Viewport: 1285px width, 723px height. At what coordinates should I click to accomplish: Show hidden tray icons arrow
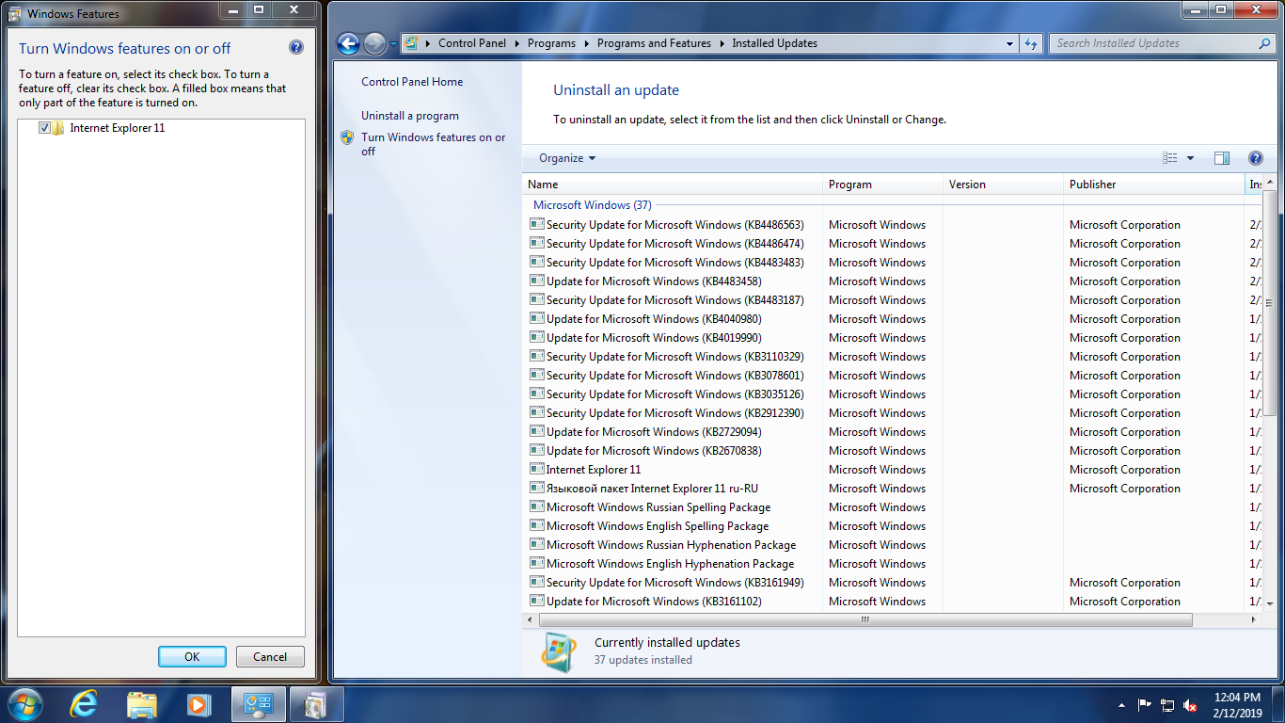pos(1122,704)
